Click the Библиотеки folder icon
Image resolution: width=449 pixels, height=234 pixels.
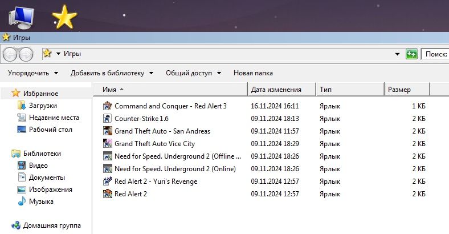pyautogui.click(x=16, y=154)
